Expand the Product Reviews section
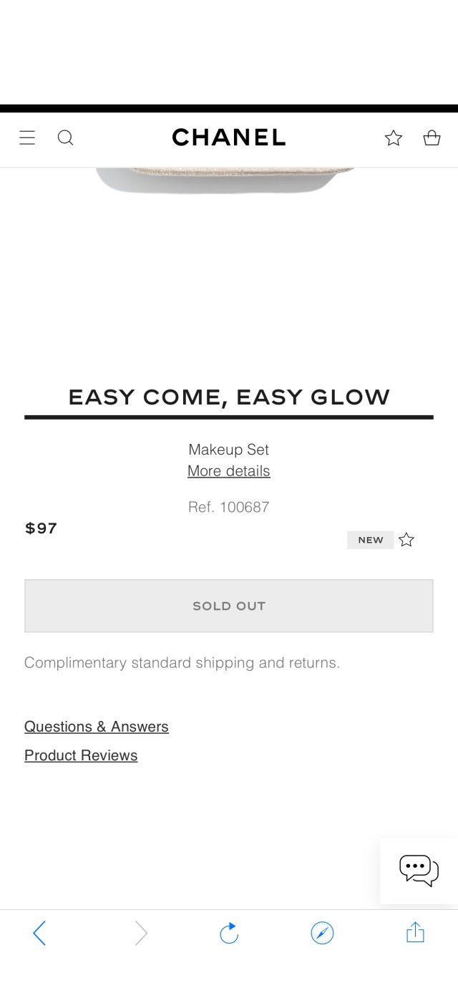This screenshot has height=993, width=458. click(x=81, y=755)
